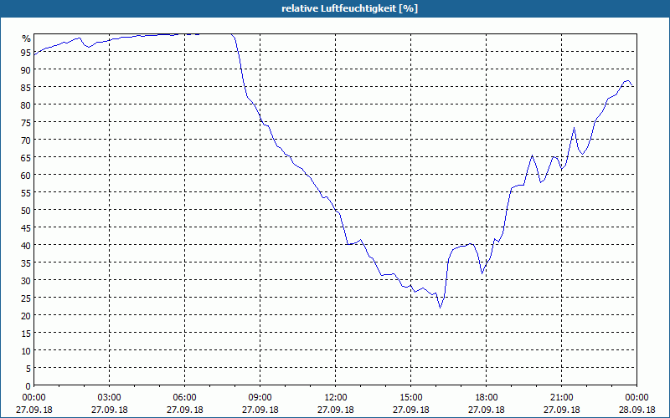Screen dimensions: 670x418
Task: Pick the 18:00 time tick label
Action: click(x=487, y=398)
